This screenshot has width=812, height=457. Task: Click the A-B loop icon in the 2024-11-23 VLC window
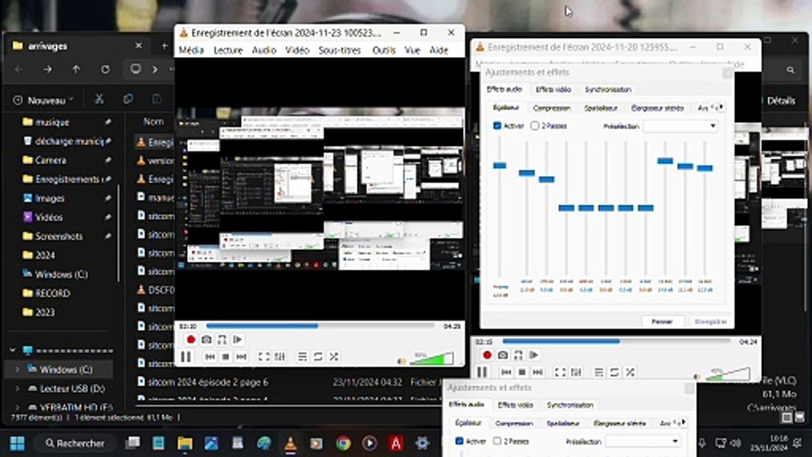(x=222, y=340)
